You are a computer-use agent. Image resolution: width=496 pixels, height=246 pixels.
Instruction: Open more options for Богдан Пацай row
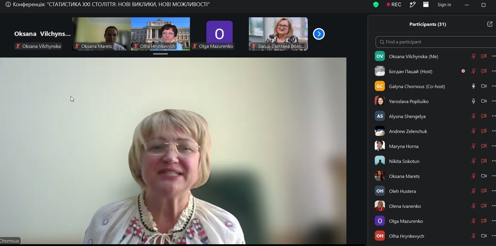(494, 71)
